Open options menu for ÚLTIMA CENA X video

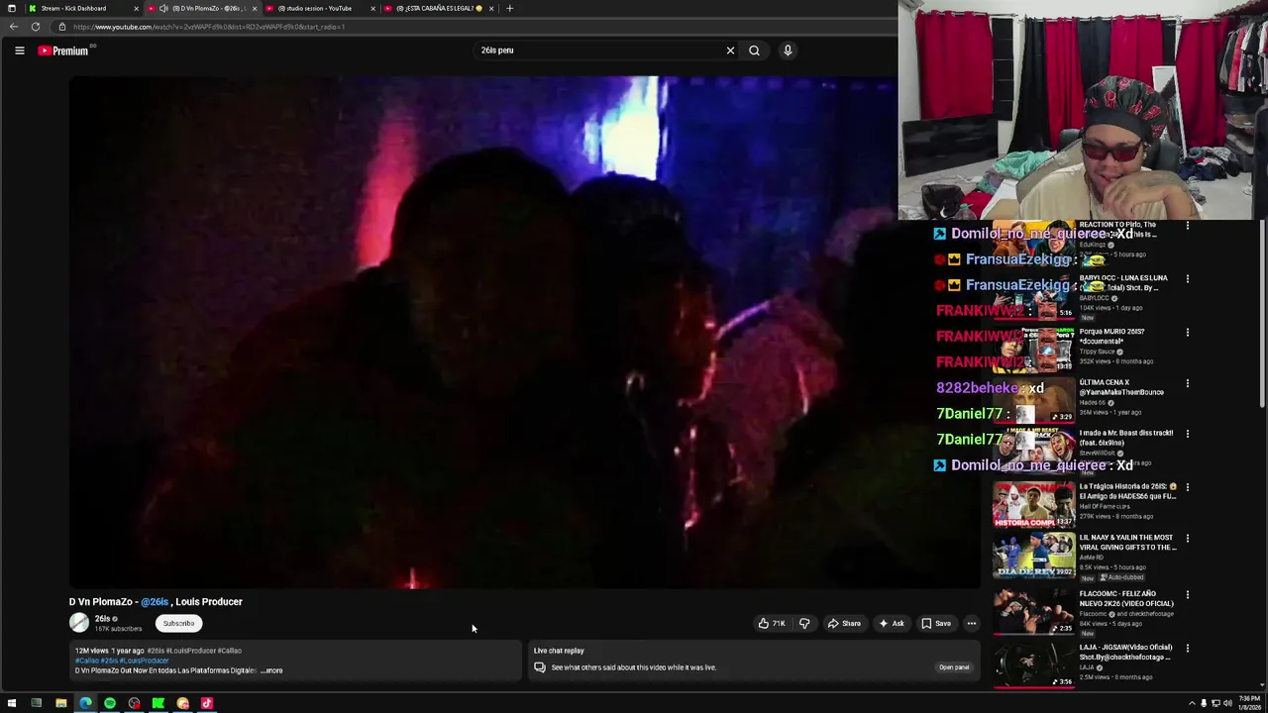tap(1188, 383)
